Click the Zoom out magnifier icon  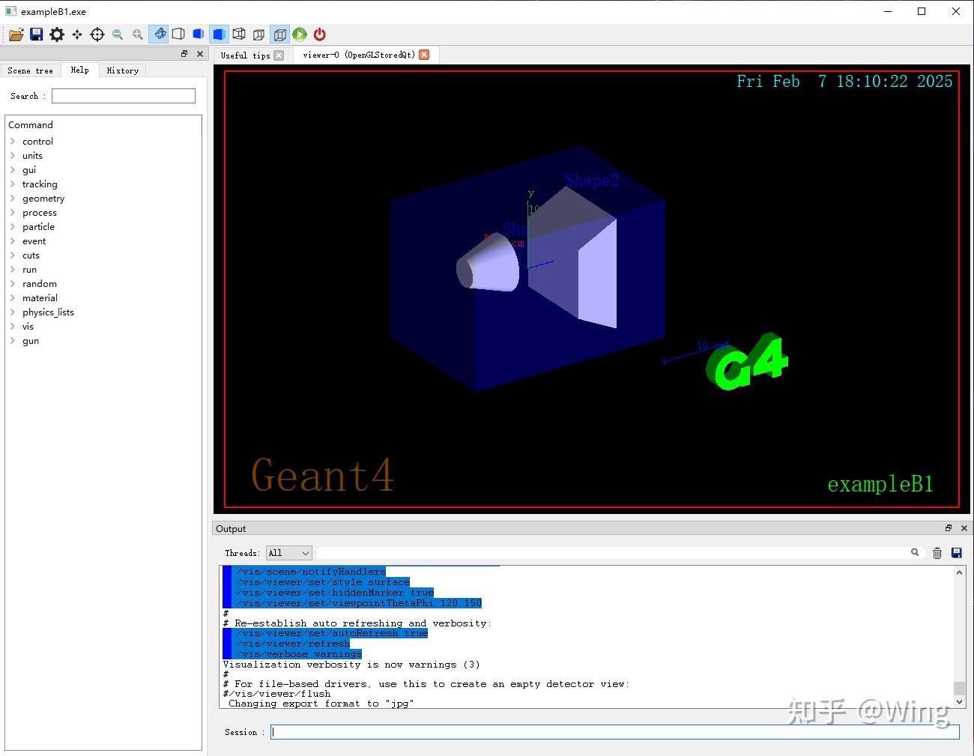click(x=118, y=34)
